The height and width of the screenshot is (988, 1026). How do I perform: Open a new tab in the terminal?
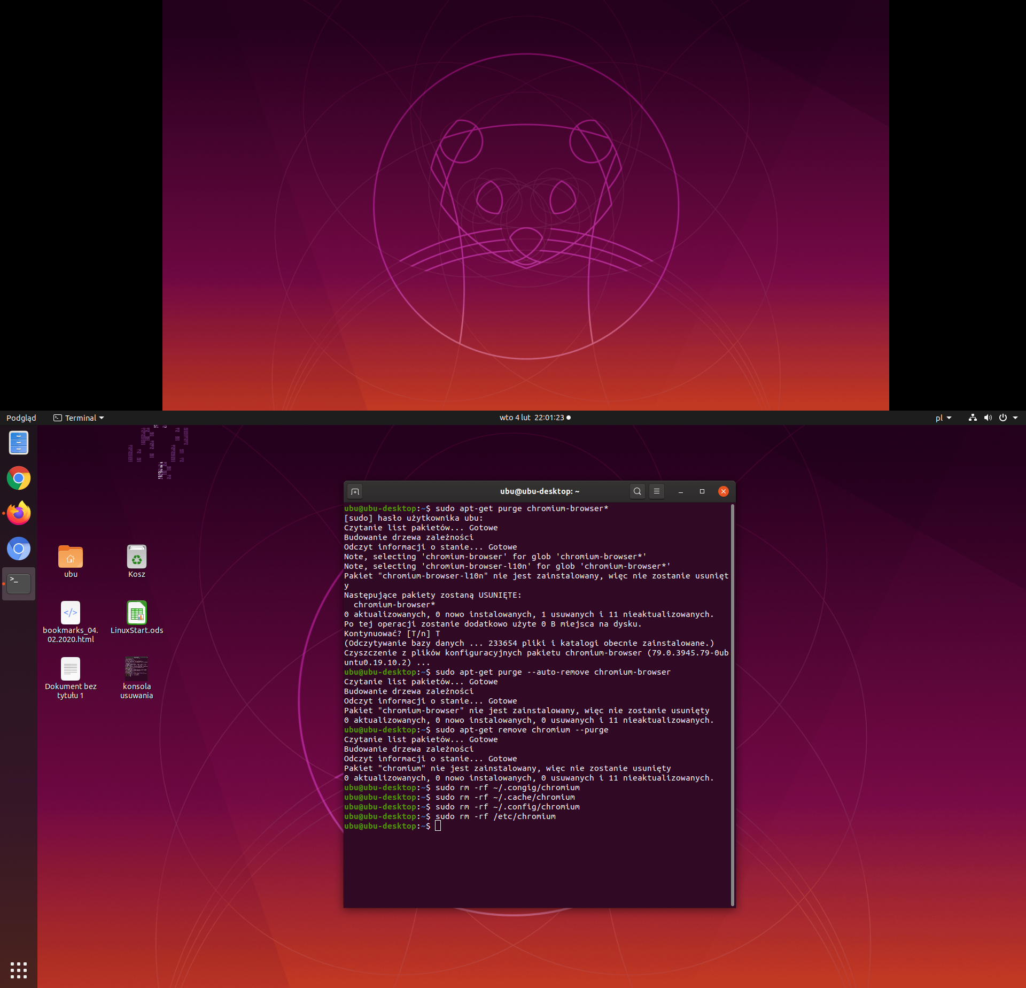(355, 491)
